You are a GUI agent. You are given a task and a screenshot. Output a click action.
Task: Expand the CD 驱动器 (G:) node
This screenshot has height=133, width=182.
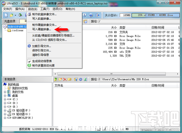click(x=5, y=114)
